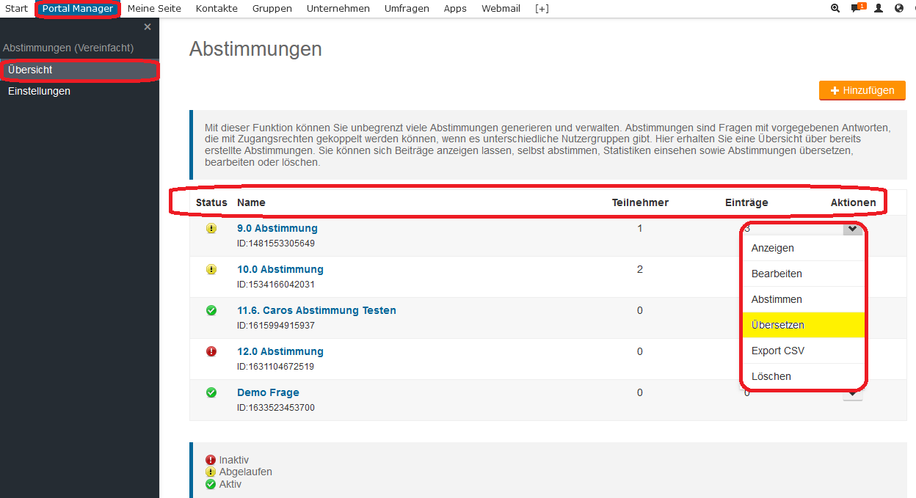The image size is (916, 498).
Task: Open the 12.0 Abstimmung link
Action: [280, 352]
